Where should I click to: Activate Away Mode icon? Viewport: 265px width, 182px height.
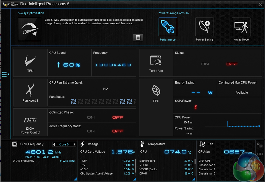coord(241,27)
